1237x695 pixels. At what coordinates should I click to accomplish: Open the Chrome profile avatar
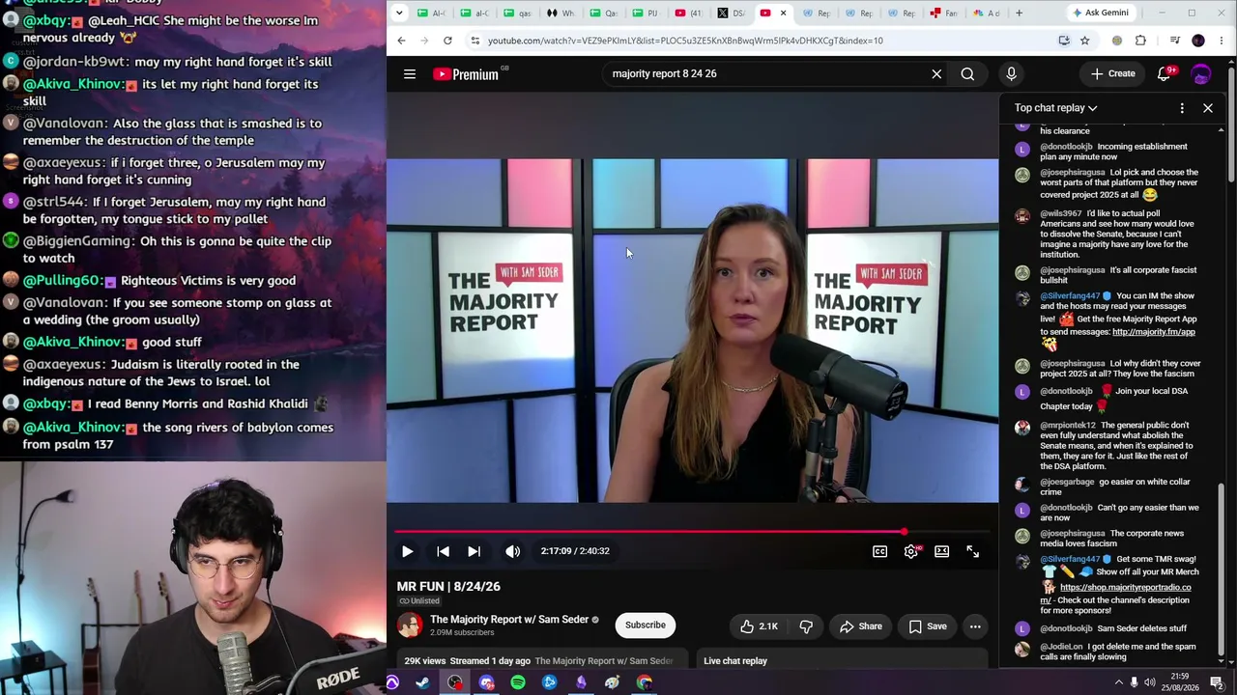pyautogui.click(x=1198, y=41)
